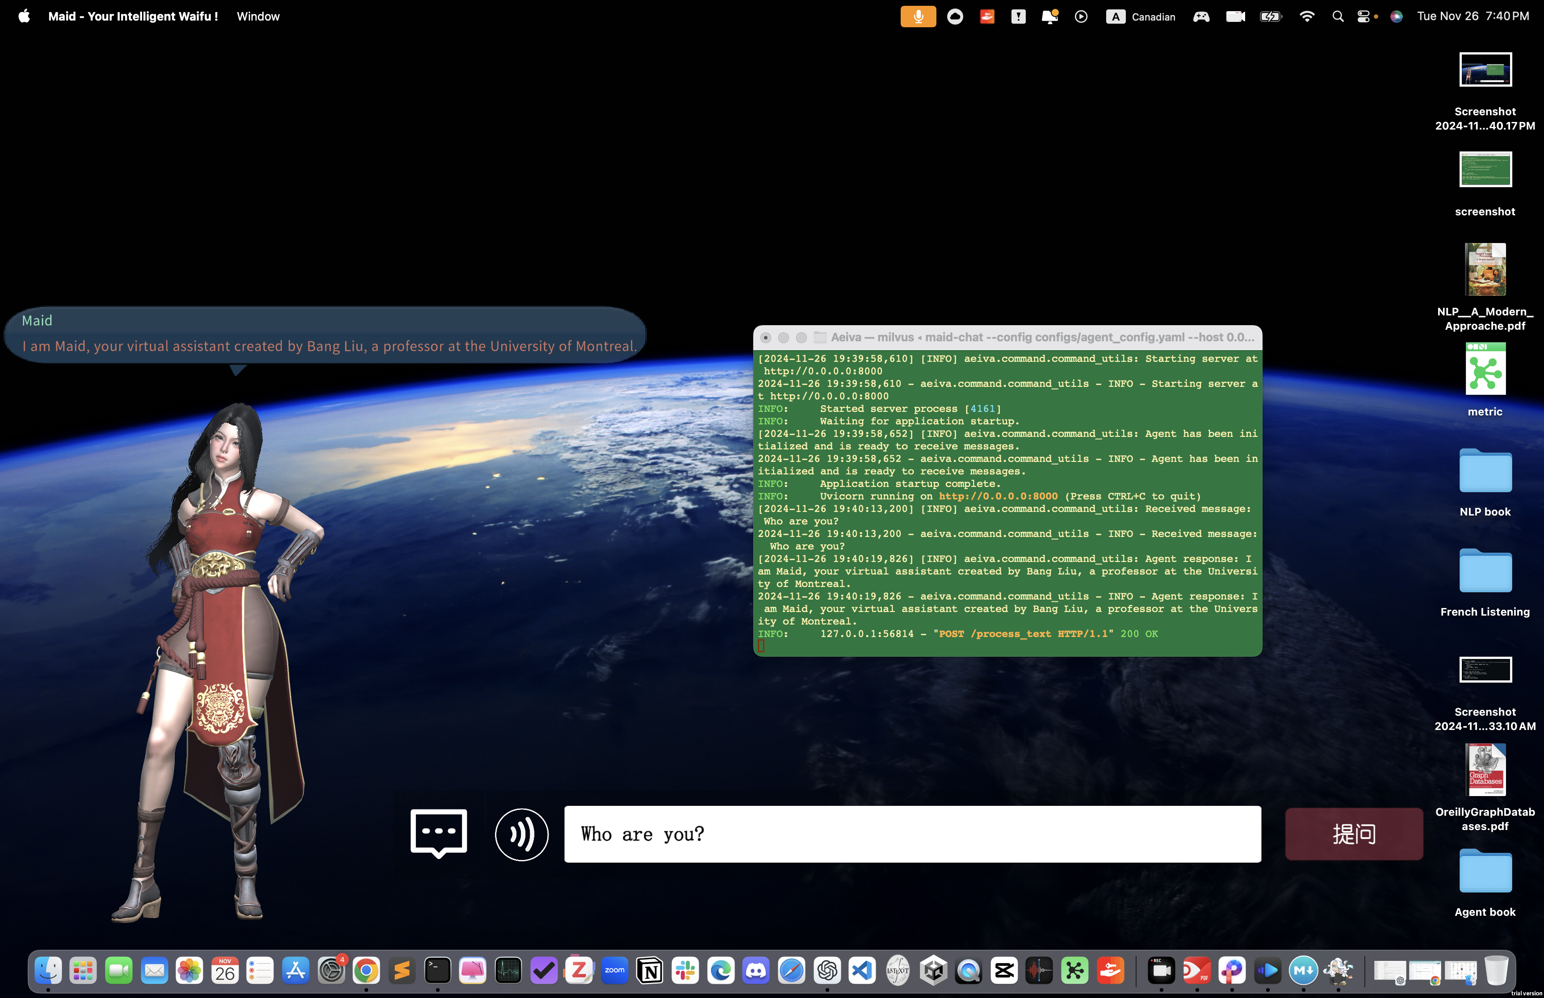Click the screen recording camera menu bar icon

point(1236,16)
